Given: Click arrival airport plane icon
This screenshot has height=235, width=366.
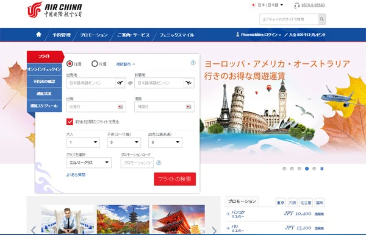Looking at the screenshot, I should click(x=188, y=83).
